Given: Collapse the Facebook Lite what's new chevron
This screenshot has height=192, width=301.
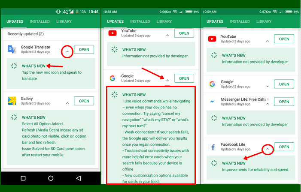Looking at the screenshot, I should tap(267, 149).
